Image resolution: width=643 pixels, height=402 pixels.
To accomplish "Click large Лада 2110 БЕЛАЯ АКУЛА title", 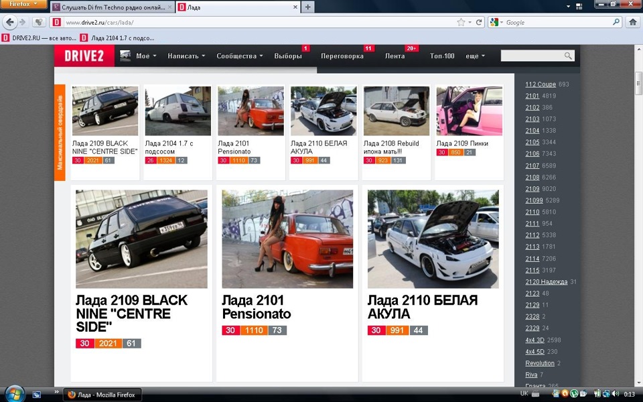I will pos(423,307).
